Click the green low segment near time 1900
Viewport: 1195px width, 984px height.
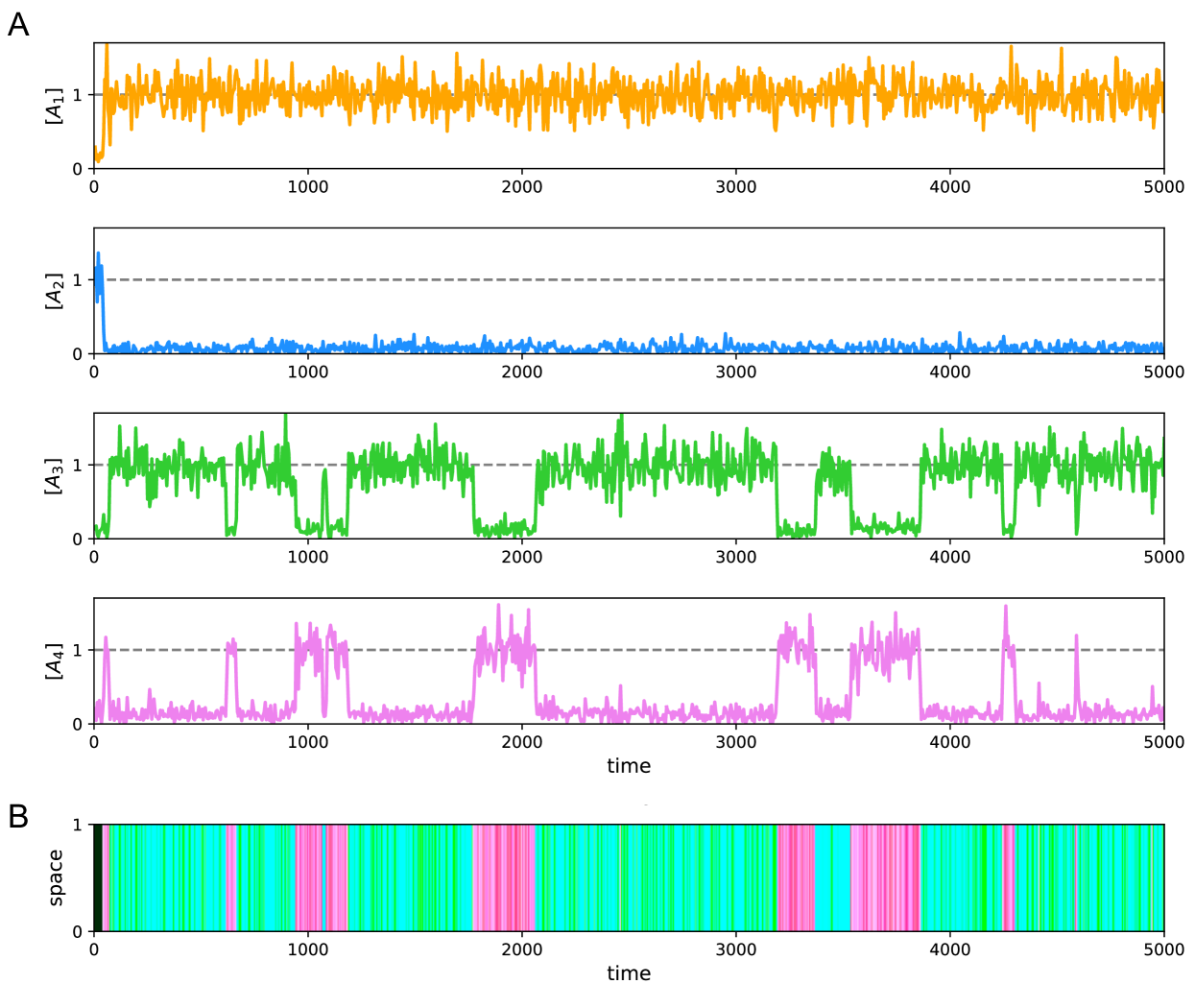[x=501, y=527]
